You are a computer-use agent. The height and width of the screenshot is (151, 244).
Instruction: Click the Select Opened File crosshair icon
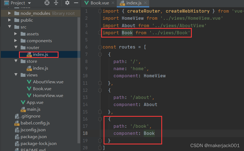tap(47, 3)
